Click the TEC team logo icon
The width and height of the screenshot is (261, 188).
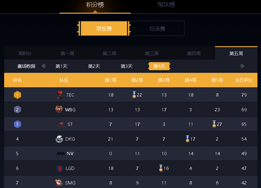click(60, 95)
